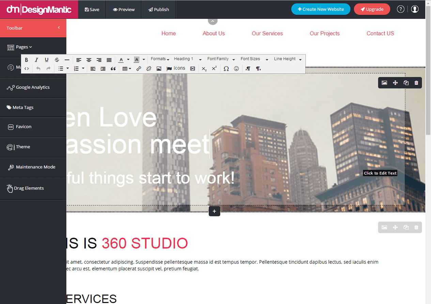Toggle bold formatting in the text toolbar
The width and height of the screenshot is (431, 304).
coord(26,60)
